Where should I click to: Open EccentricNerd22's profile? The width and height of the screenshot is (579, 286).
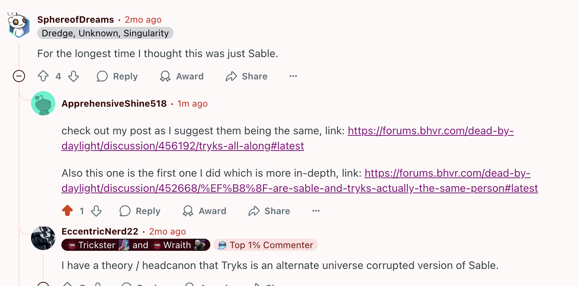pos(100,231)
